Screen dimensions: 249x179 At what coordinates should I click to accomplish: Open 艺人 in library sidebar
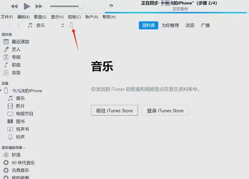point(12,49)
